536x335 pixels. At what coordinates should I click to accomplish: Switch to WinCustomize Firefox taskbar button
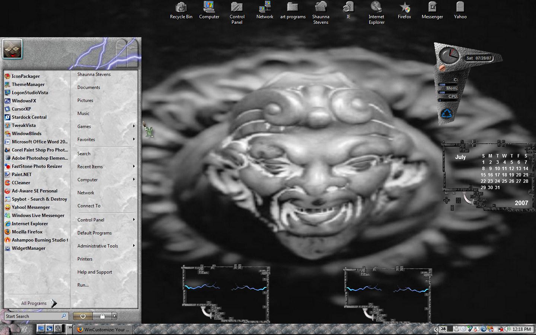click(x=103, y=329)
